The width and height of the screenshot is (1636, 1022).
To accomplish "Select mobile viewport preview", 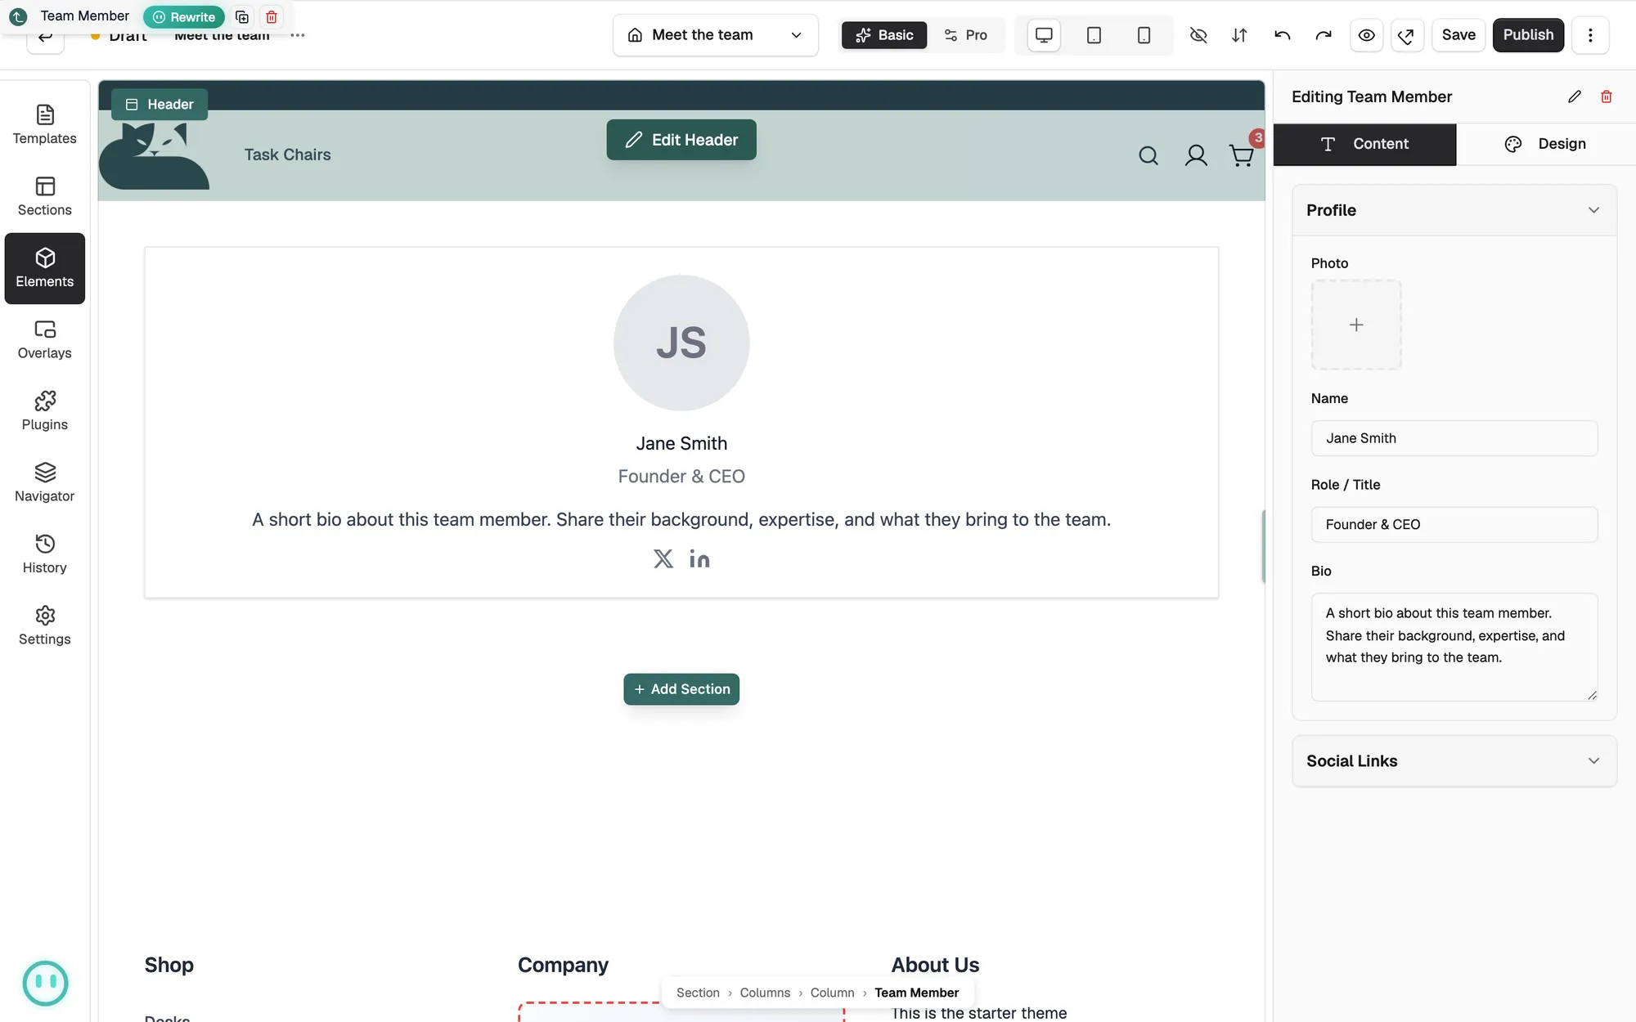I will point(1144,35).
